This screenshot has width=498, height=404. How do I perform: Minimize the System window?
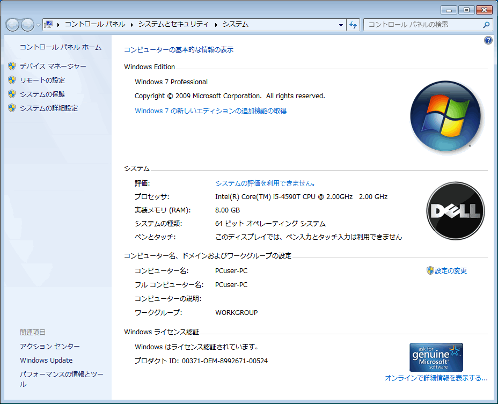(449, 10)
